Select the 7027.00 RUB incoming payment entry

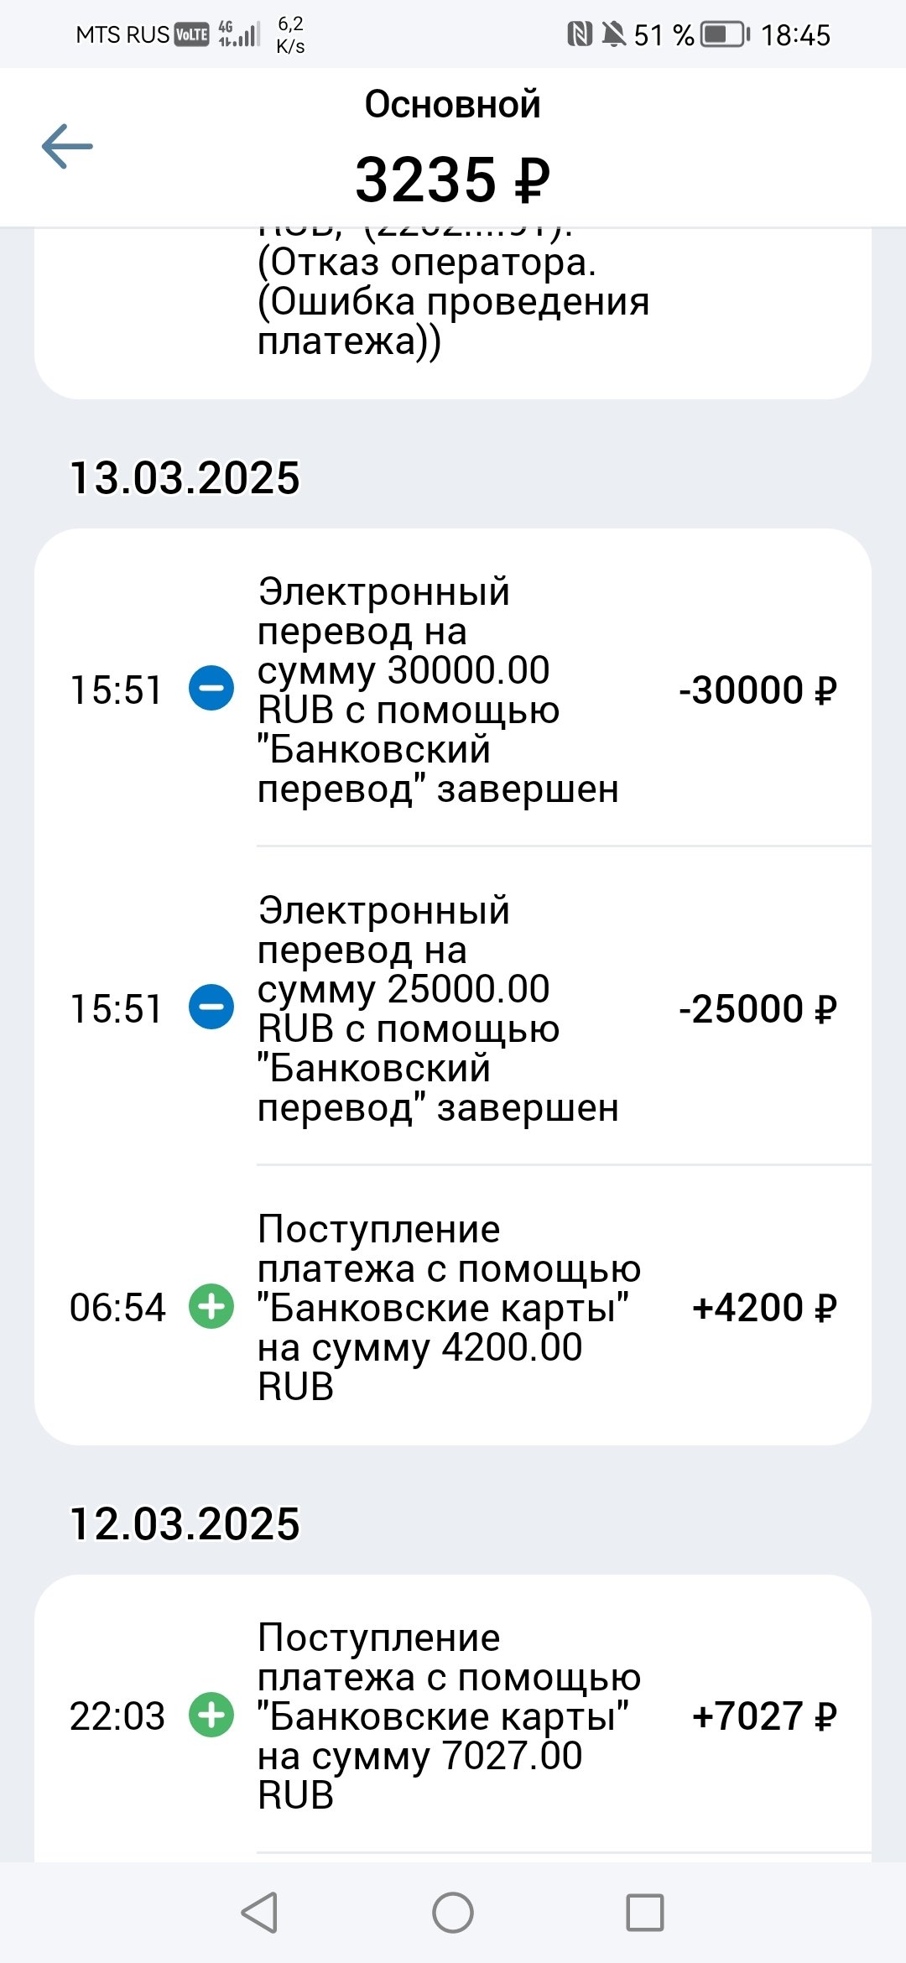click(x=448, y=1716)
